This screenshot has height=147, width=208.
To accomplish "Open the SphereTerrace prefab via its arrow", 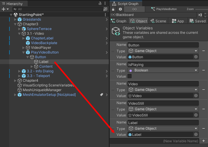I will [x=107, y=29].
